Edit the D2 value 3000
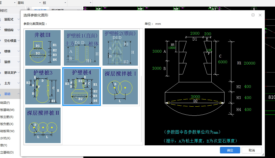Image resolution: width=275 pixels, height=158 pixels. coord(195,96)
